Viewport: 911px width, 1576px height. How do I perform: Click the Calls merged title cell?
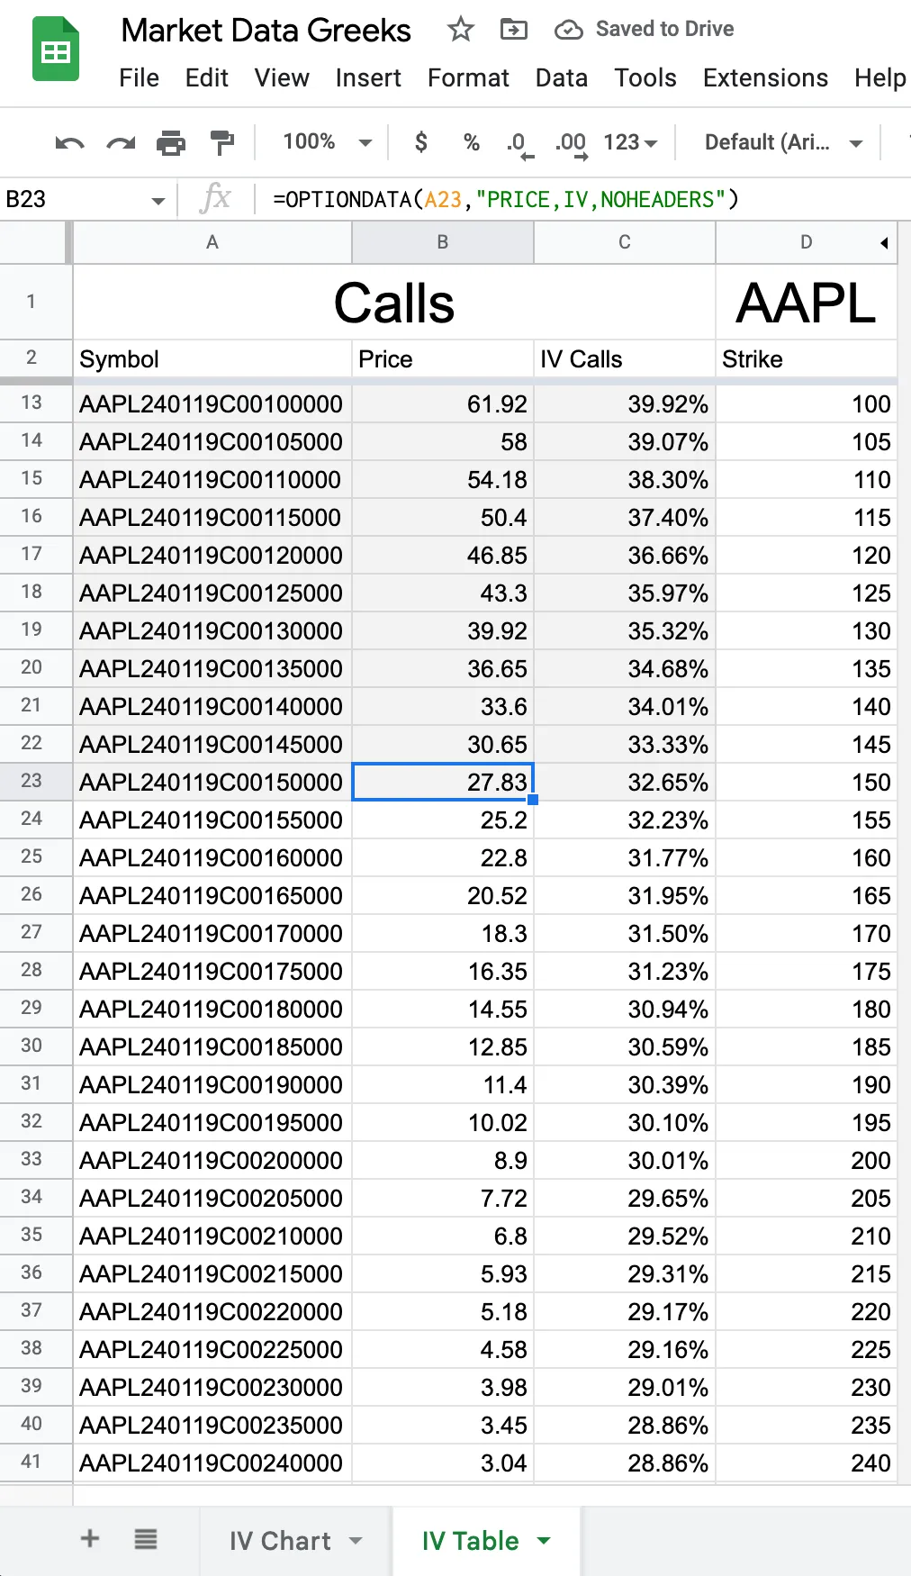coord(393,302)
